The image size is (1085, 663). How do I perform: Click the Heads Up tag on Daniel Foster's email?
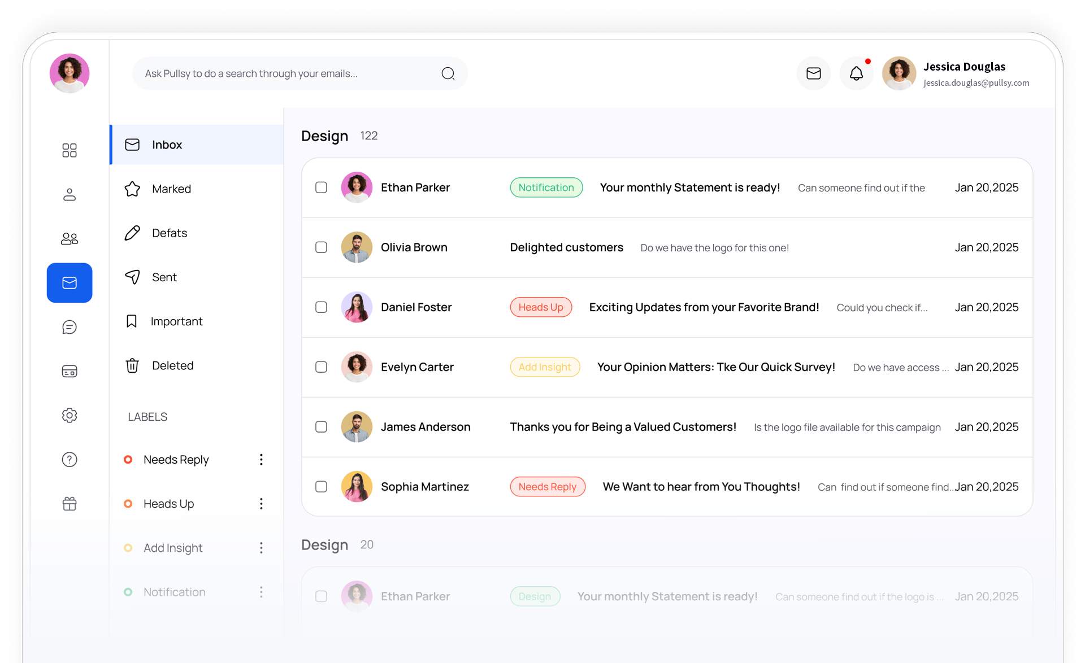click(x=540, y=307)
